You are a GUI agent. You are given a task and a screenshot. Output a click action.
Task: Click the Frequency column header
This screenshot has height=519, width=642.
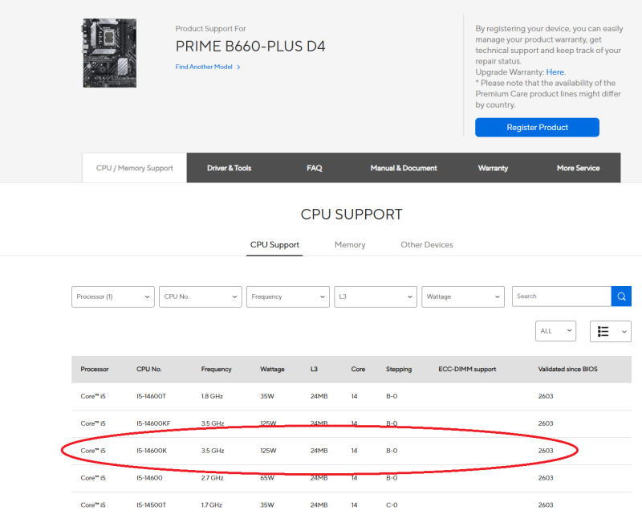tap(216, 369)
